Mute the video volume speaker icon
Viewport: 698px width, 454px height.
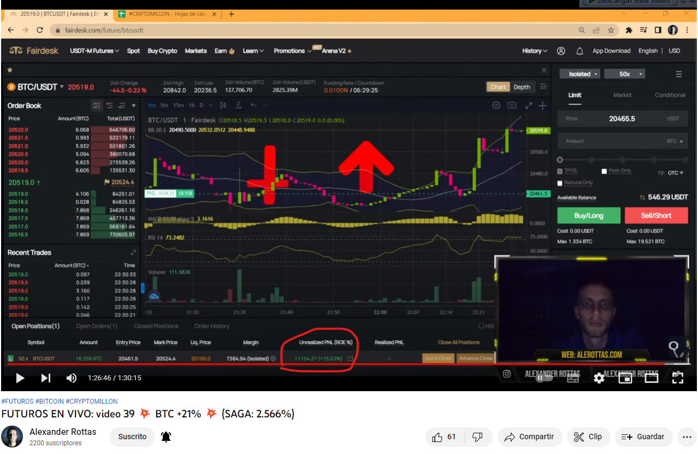click(x=72, y=378)
